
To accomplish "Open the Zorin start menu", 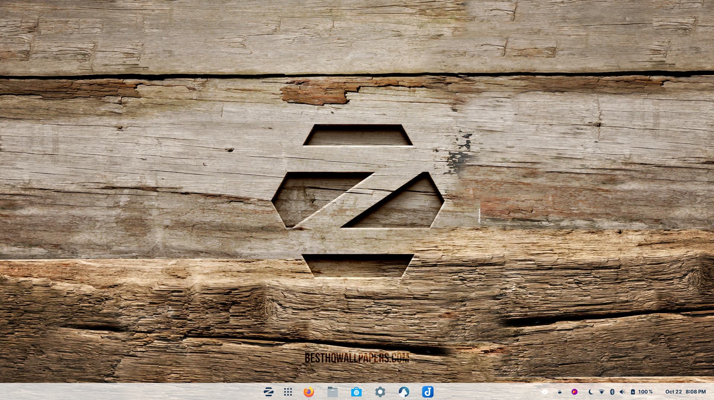I will coord(268,392).
